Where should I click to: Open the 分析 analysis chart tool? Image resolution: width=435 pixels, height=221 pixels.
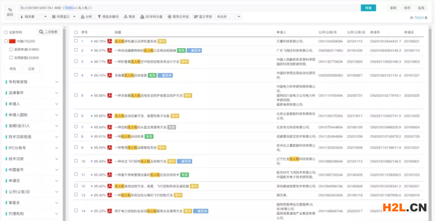click(x=86, y=17)
